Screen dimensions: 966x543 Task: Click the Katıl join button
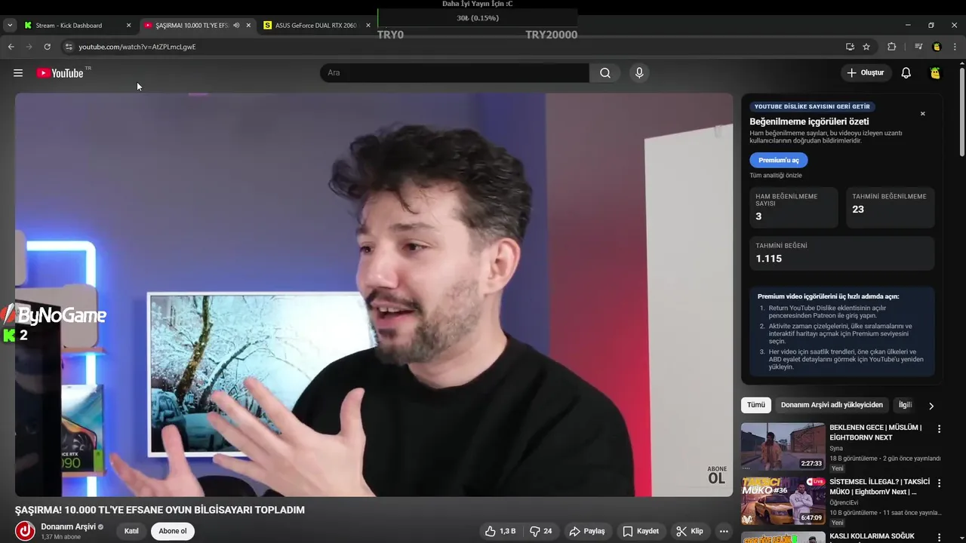coord(131,531)
